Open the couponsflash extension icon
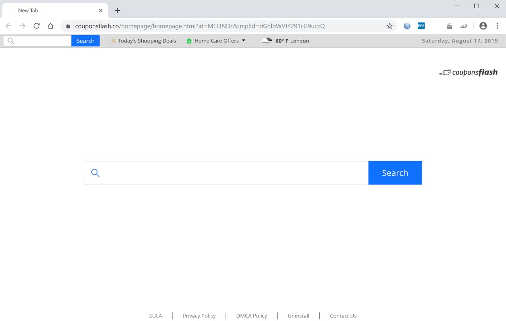 pyautogui.click(x=463, y=26)
